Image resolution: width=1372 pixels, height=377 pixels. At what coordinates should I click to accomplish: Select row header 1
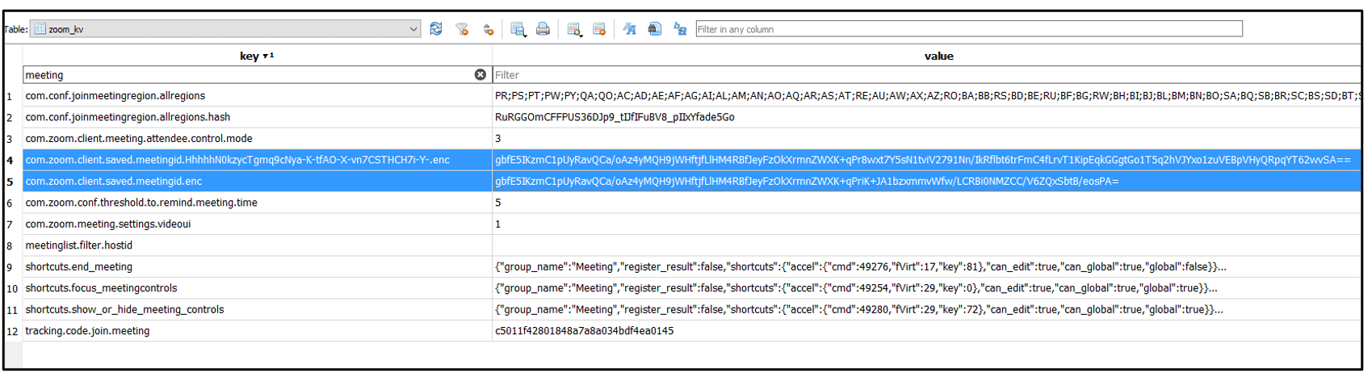click(x=13, y=96)
